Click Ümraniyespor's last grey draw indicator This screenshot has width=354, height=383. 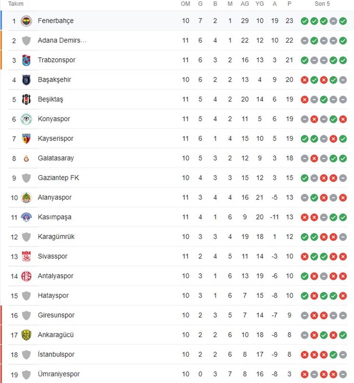click(x=343, y=374)
